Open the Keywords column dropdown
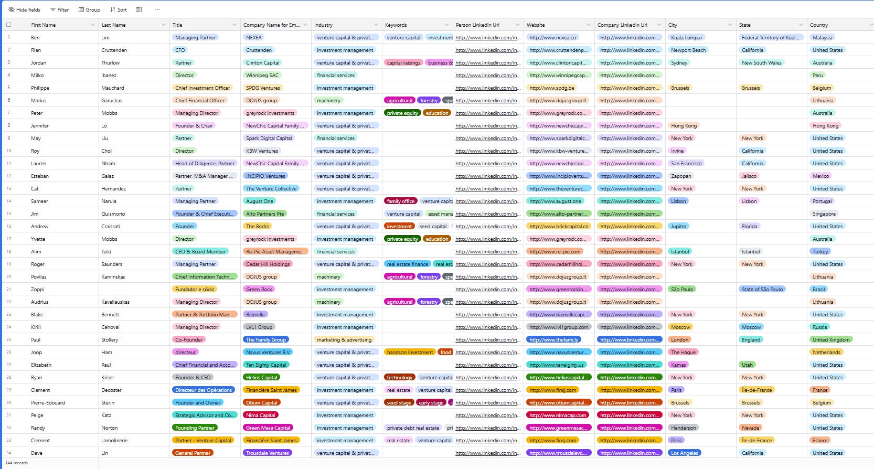This screenshot has width=874, height=469. pyautogui.click(x=447, y=25)
